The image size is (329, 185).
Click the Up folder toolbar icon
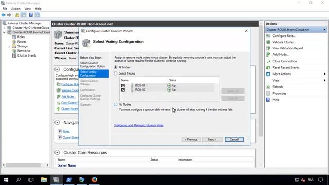17,15
